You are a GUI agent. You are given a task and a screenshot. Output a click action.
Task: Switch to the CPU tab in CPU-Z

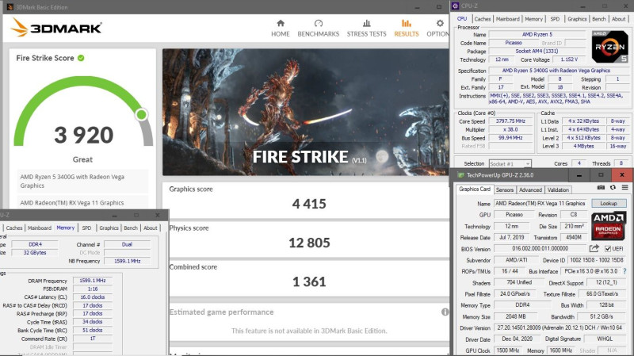point(462,18)
